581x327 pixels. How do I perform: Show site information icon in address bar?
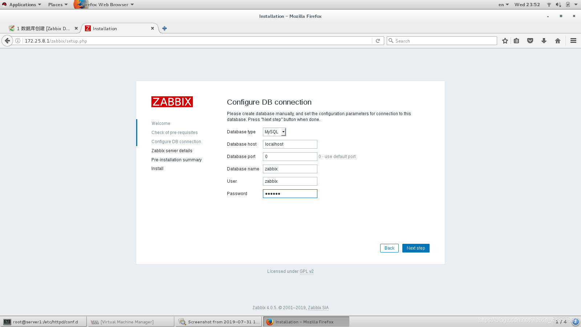pyautogui.click(x=17, y=41)
